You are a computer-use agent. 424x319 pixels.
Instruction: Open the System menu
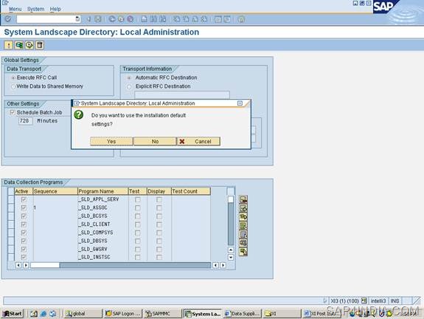[35, 9]
